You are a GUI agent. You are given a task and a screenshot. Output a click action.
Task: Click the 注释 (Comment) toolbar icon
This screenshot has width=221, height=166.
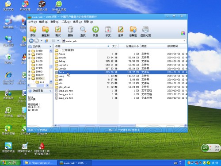click(121, 29)
